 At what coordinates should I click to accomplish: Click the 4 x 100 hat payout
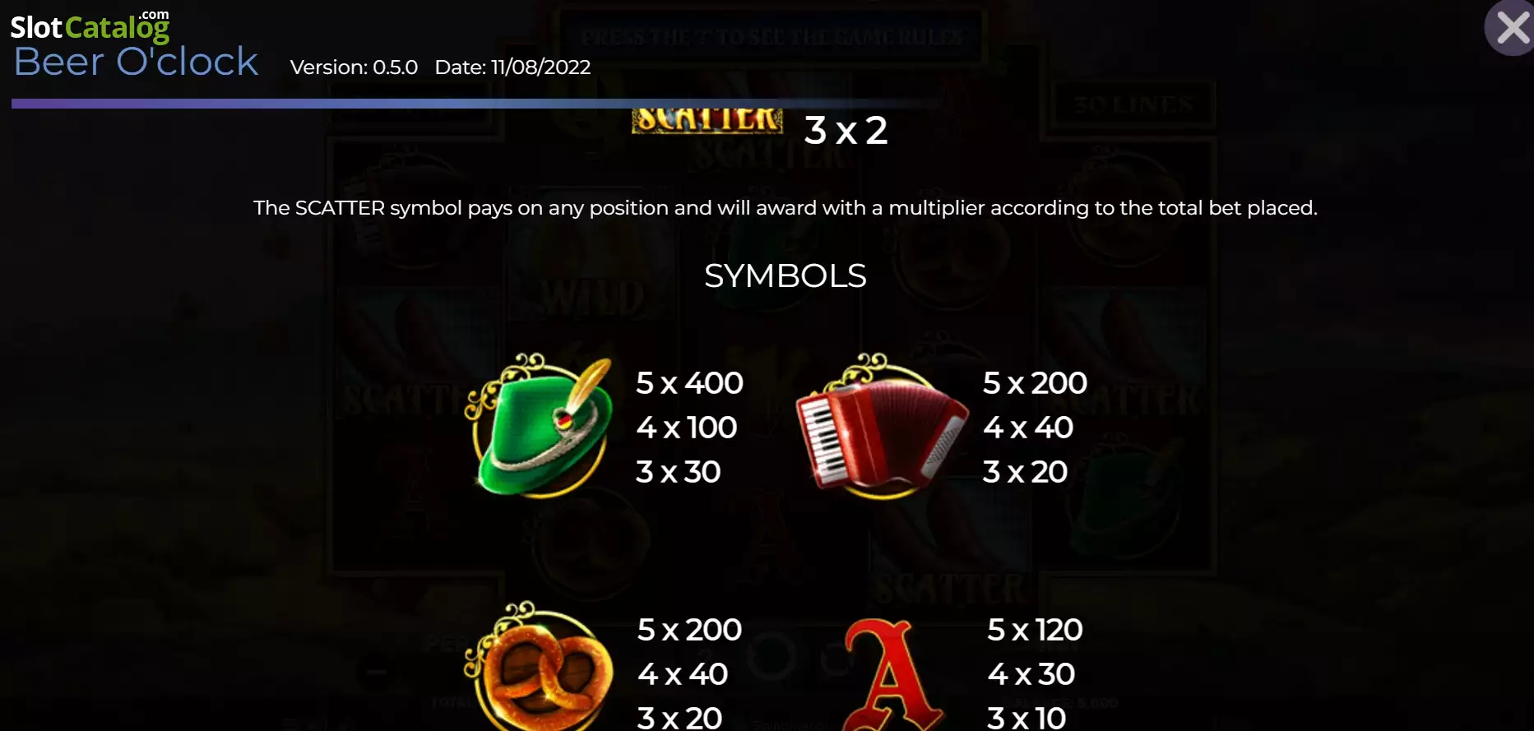point(686,428)
